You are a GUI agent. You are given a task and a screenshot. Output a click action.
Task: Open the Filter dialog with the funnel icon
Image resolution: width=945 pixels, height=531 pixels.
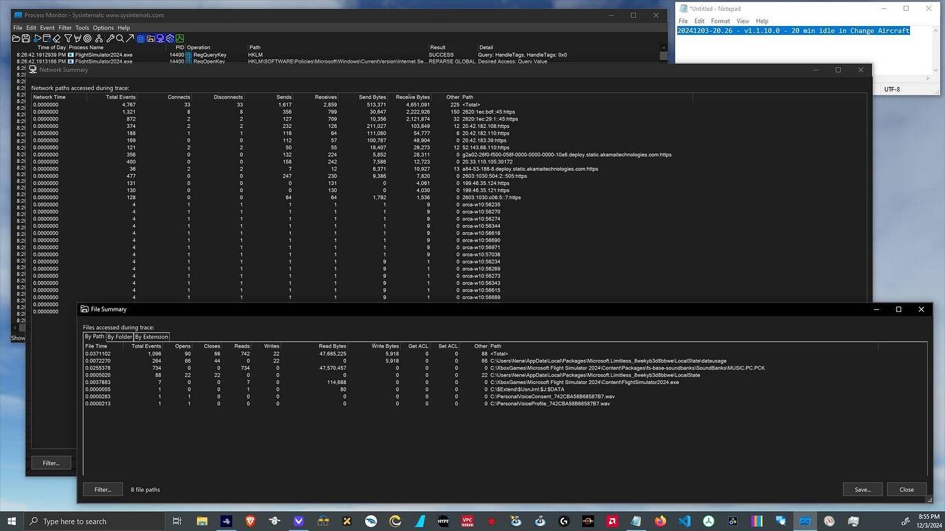point(68,38)
